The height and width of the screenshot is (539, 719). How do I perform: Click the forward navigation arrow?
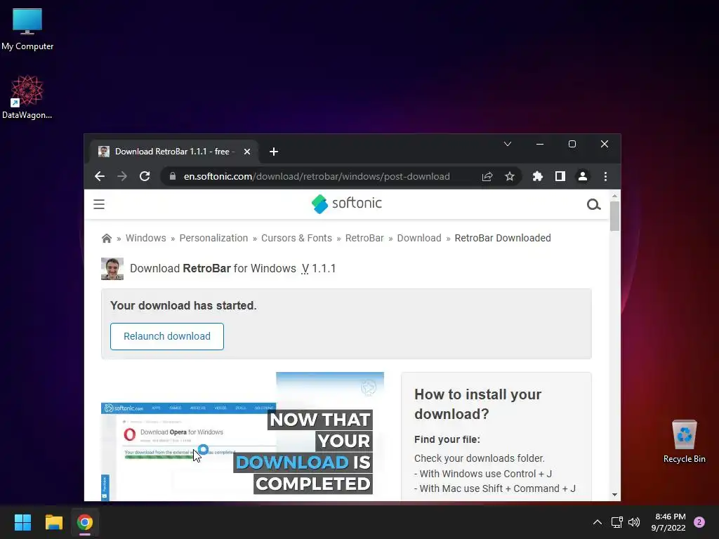[x=122, y=176]
